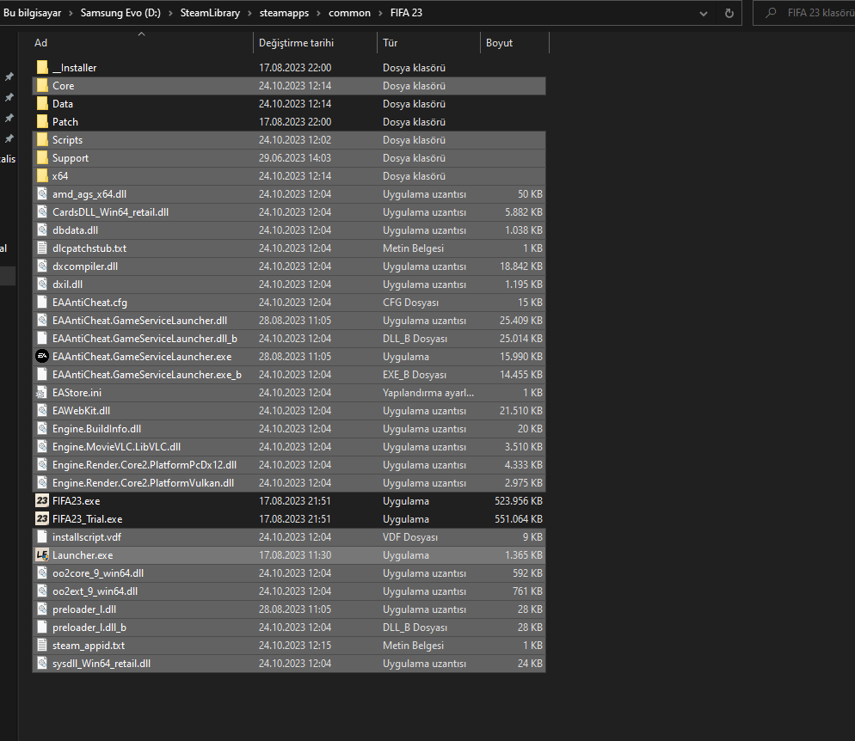Screen dimensions: 855x741
Task: Click the dlcpatchstub.txt text file icon
Action: (x=42, y=248)
